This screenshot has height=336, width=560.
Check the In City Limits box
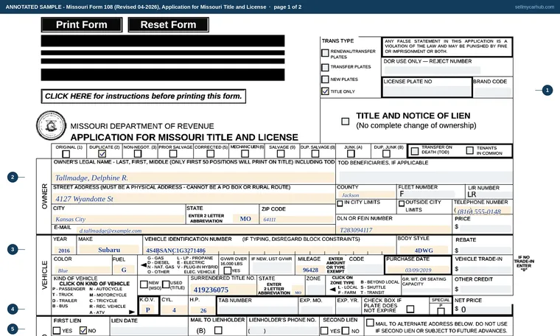click(340, 203)
